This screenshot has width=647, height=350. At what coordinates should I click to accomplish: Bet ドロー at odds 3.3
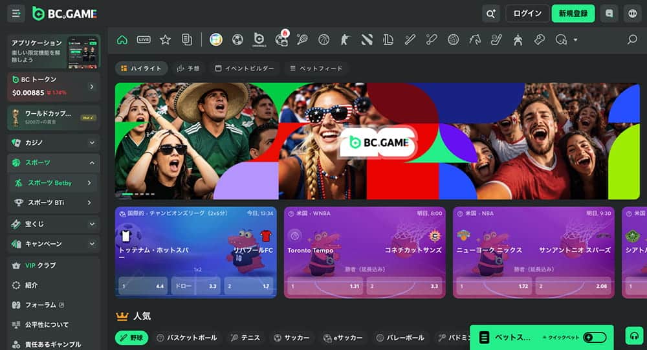(x=195, y=285)
